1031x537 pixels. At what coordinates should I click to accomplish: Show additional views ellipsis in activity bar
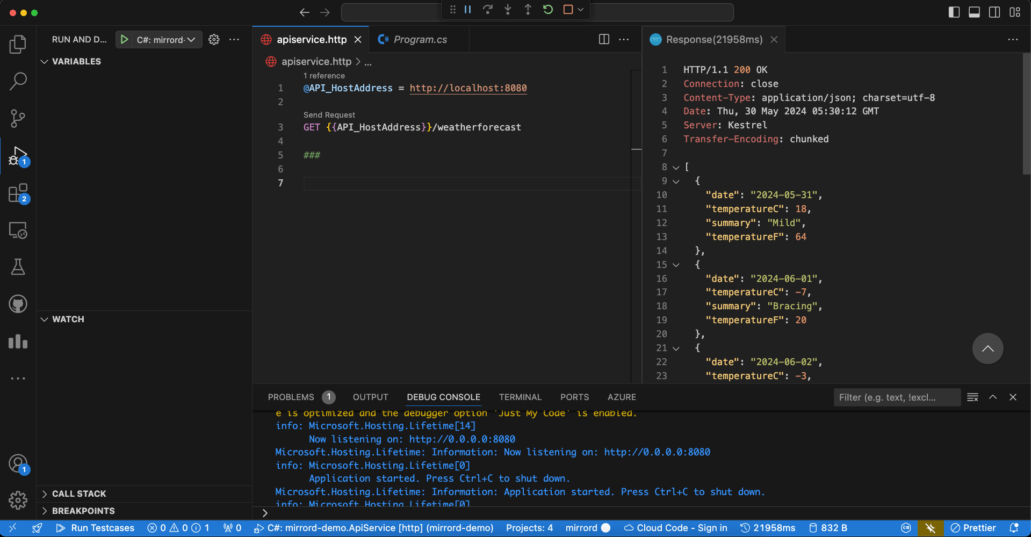(18, 379)
